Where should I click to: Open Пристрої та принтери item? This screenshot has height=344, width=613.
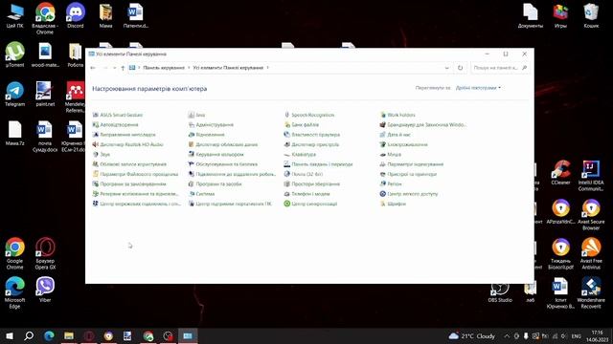point(408,174)
